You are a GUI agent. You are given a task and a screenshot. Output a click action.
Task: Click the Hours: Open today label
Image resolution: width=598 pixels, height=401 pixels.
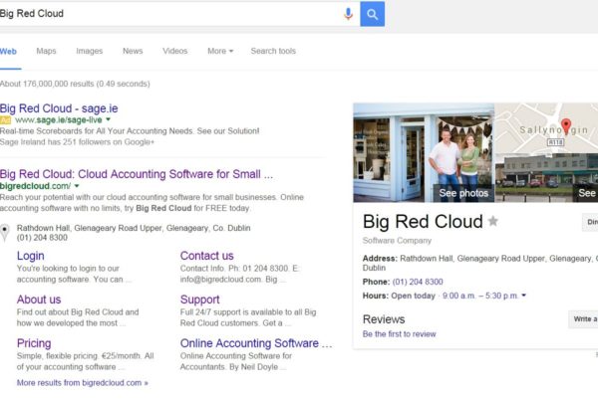click(x=399, y=296)
